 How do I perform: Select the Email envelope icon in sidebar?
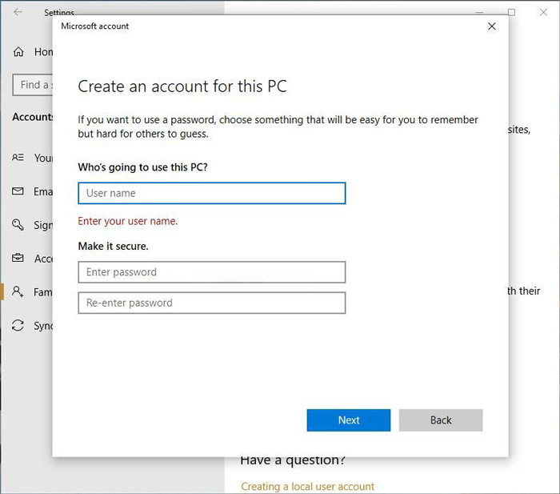[x=18, y=191]
